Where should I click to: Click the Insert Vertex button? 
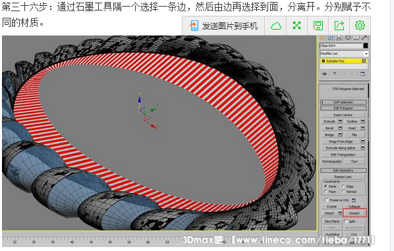[x=343, y=115]
